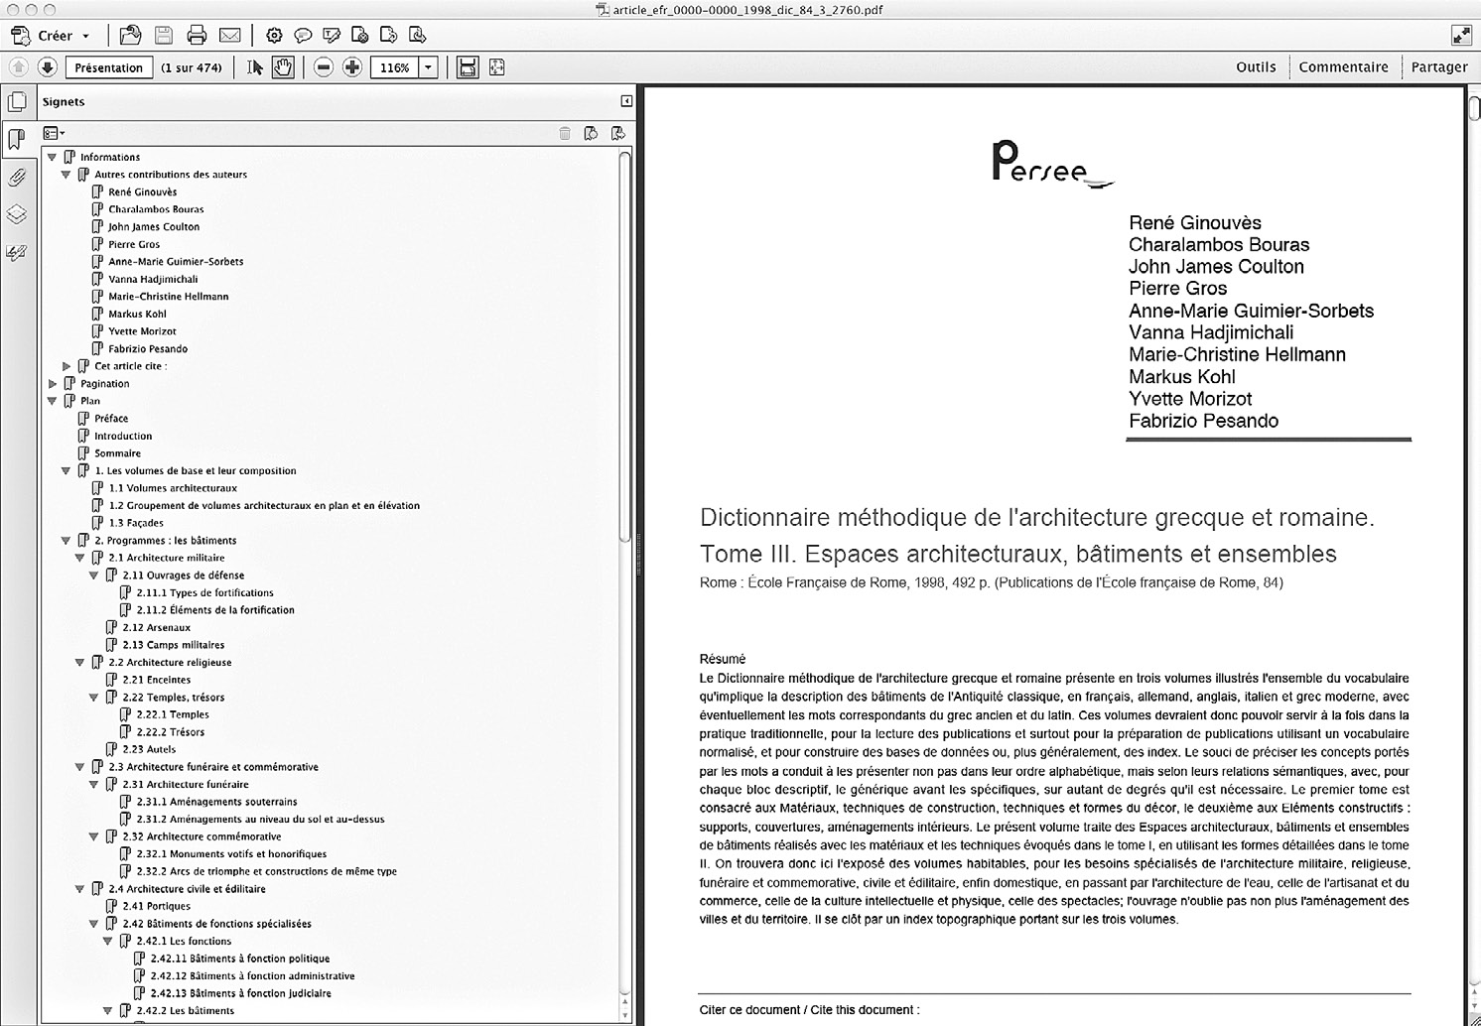Click Fabrizio Pesando author link in page

1203,421
